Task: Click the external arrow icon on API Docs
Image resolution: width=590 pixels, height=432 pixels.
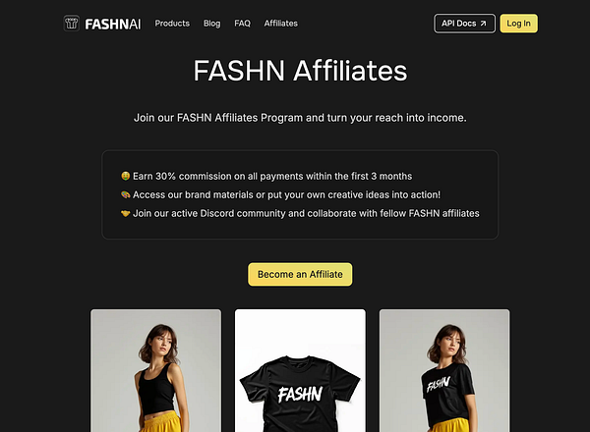Action: (483, 24)
